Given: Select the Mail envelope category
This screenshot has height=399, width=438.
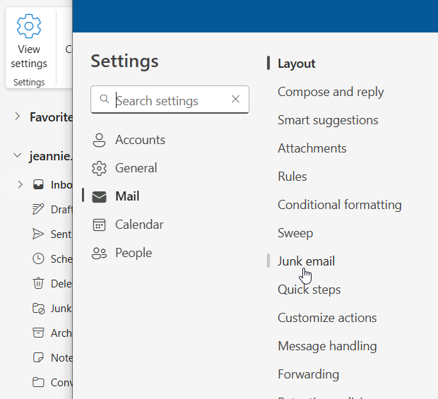Looking at the screenshot, I should pyautogui.click(x=100, y=196).
